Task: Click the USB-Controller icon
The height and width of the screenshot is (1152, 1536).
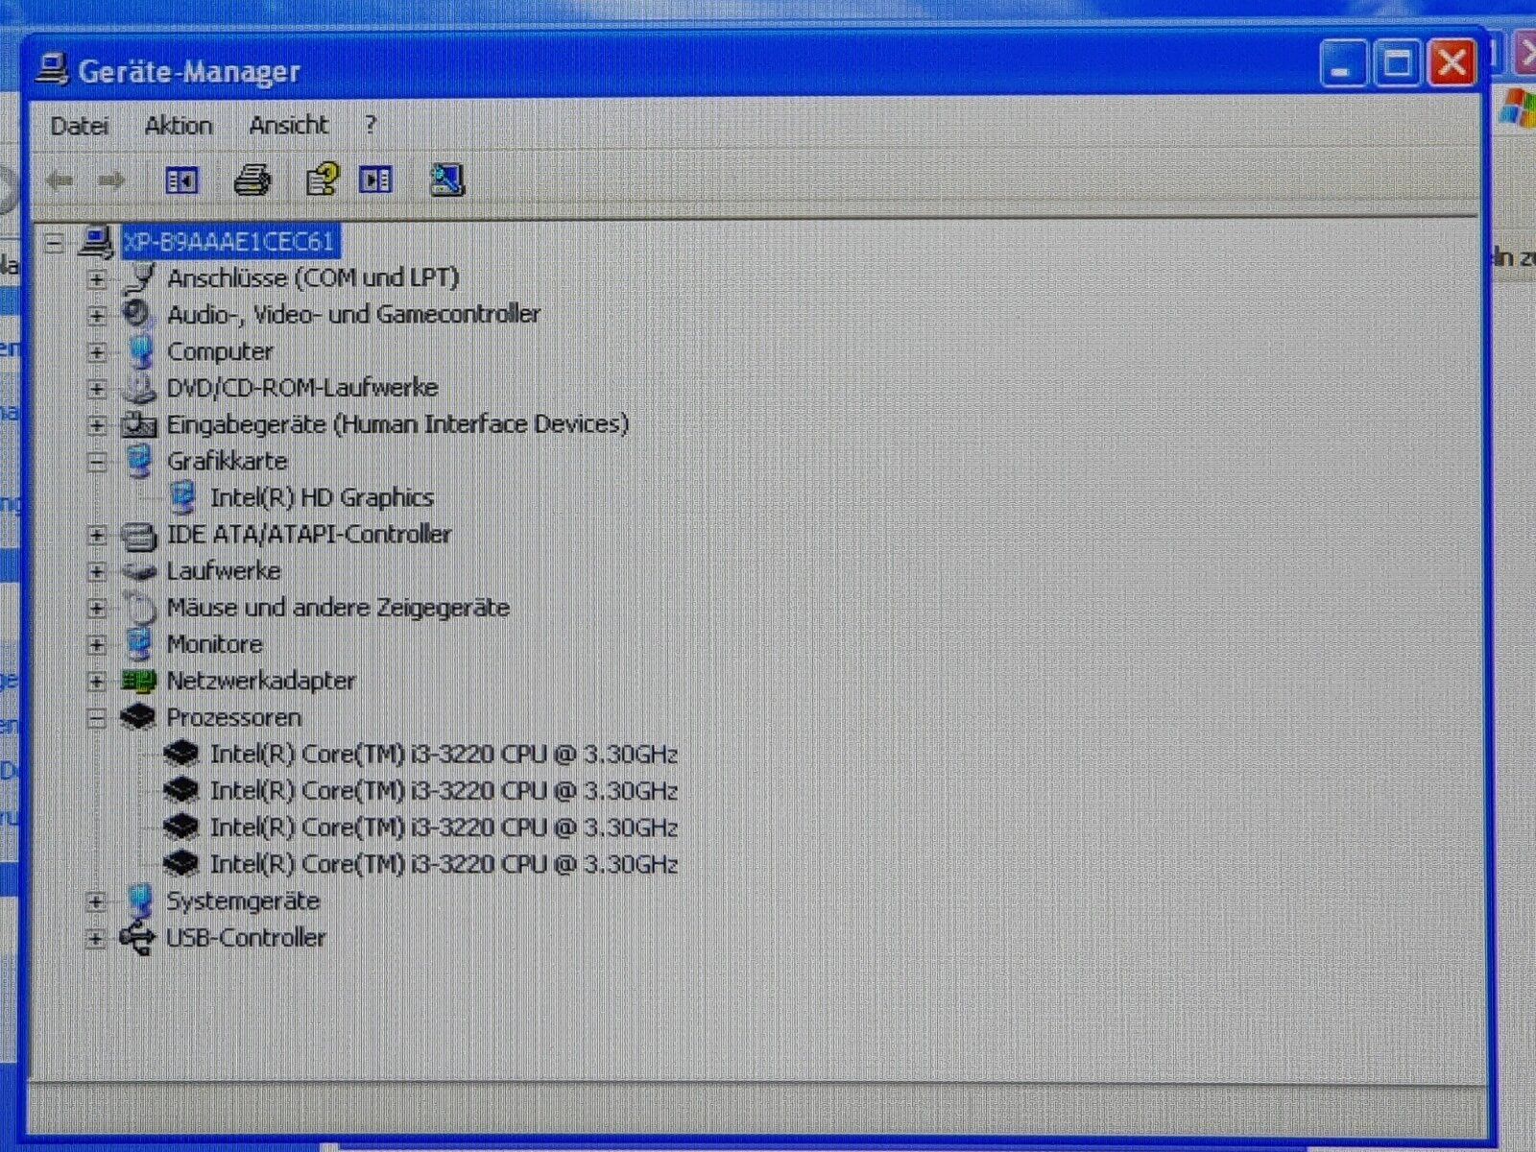Action: (138, 938)
